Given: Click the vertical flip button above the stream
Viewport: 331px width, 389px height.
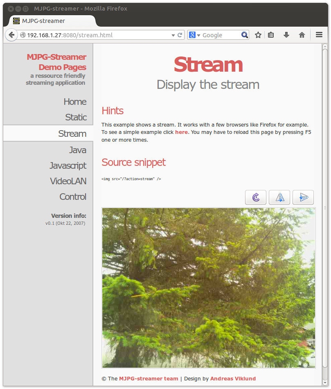Looking at the screenshot, I should 303,197.
